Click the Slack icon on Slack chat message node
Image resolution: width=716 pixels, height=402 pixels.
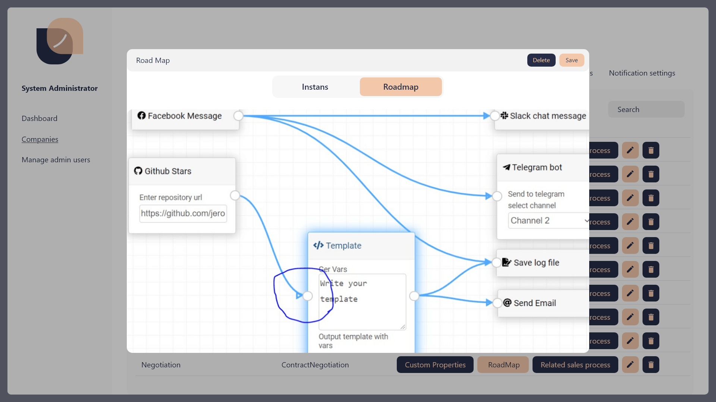[505, 115]
